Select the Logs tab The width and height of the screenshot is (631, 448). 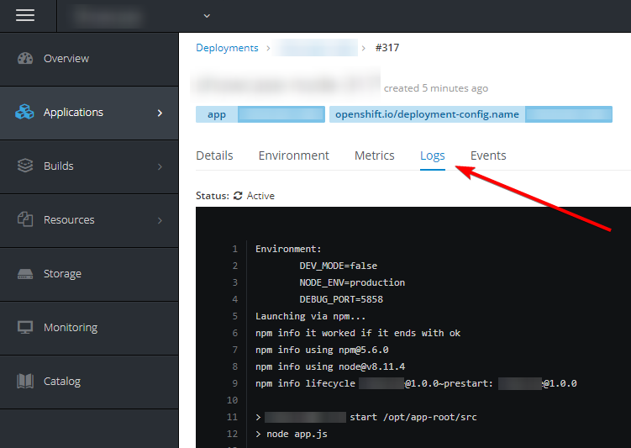tap(433, 155)
